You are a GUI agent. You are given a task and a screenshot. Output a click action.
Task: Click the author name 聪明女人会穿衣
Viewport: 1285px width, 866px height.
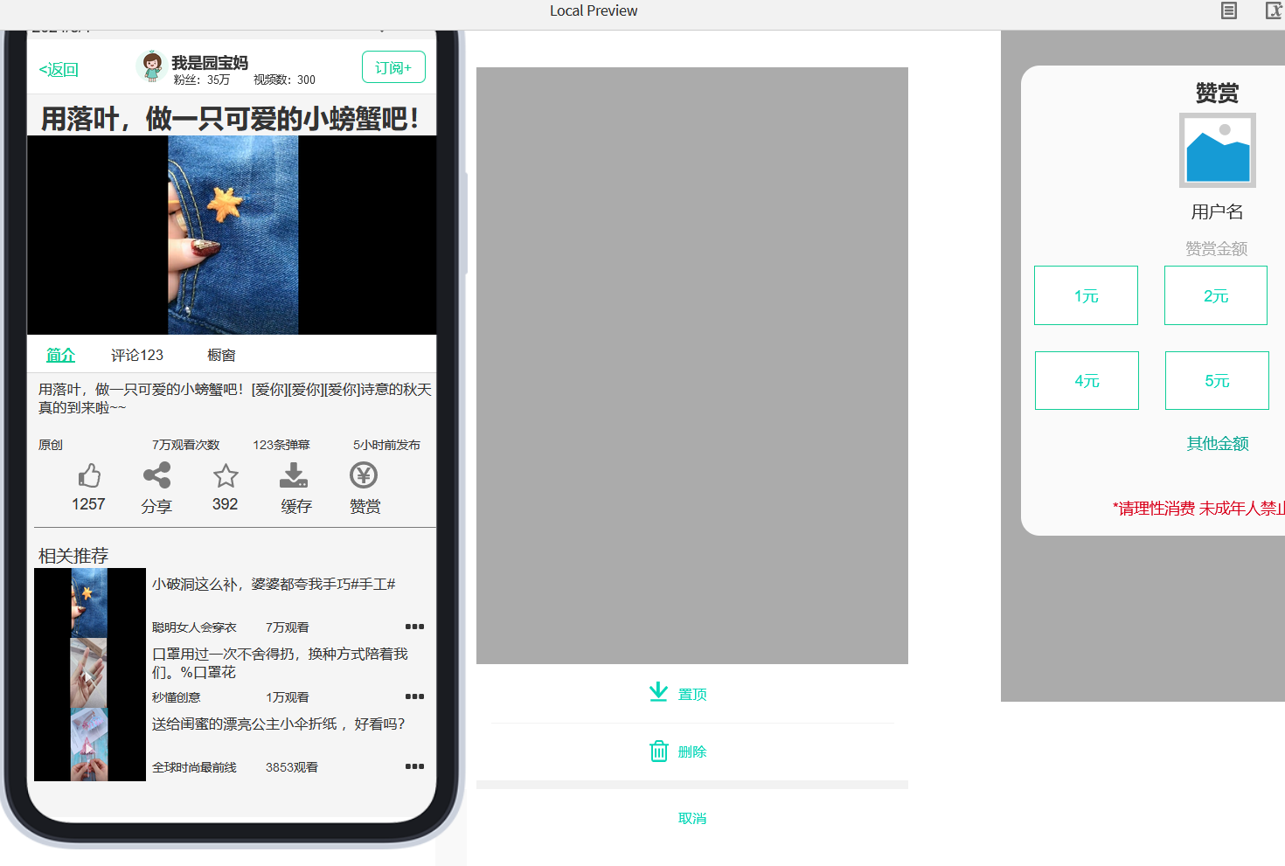coord(194,627)
